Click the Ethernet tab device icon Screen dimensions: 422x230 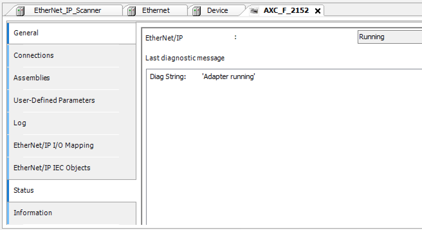tap(132, 11)
